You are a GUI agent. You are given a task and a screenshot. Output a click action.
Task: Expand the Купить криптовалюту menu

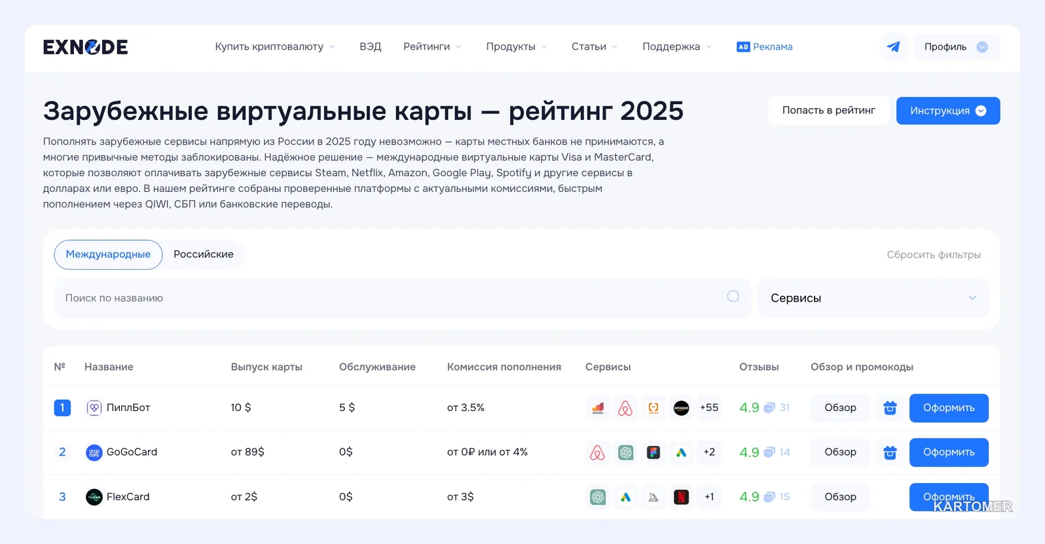(275, 46)
